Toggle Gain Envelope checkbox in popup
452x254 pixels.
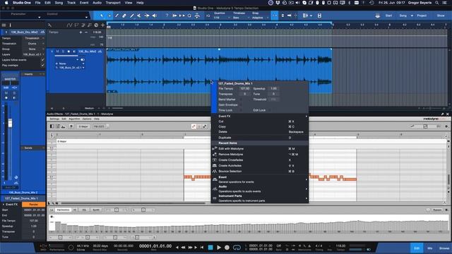tap(241, 105)
